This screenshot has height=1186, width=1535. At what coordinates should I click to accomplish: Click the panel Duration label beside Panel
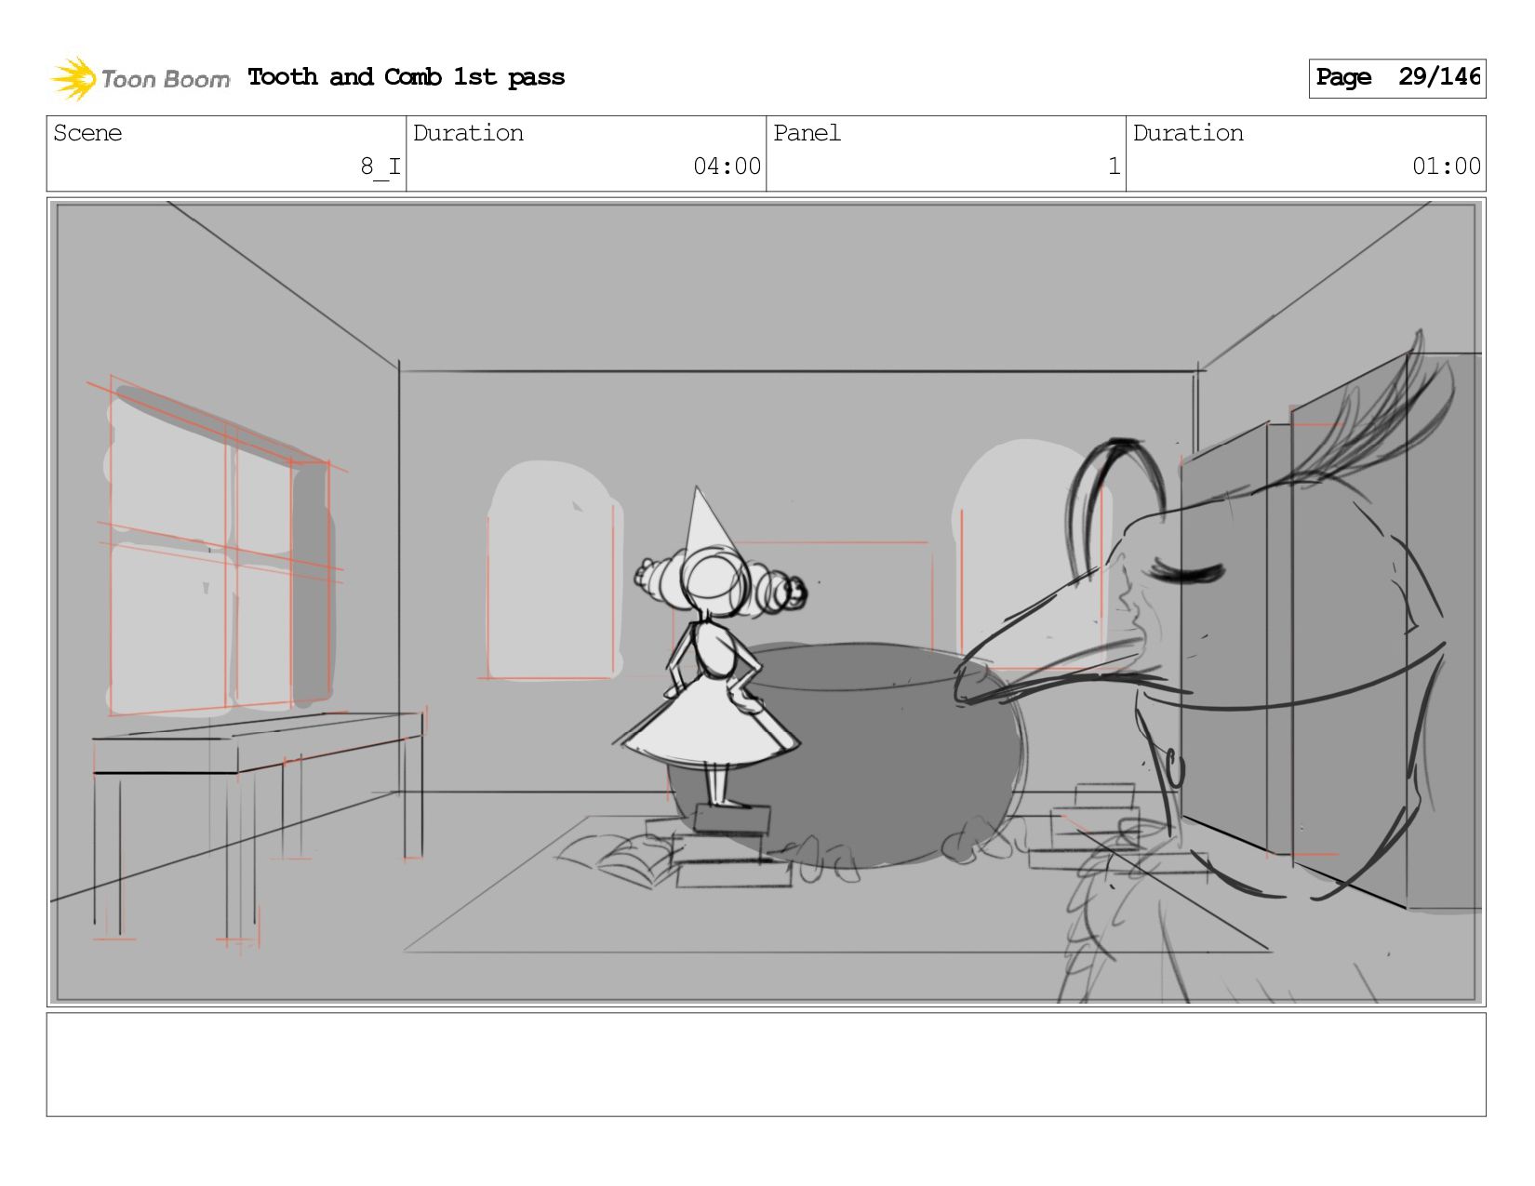[1188, 133]
